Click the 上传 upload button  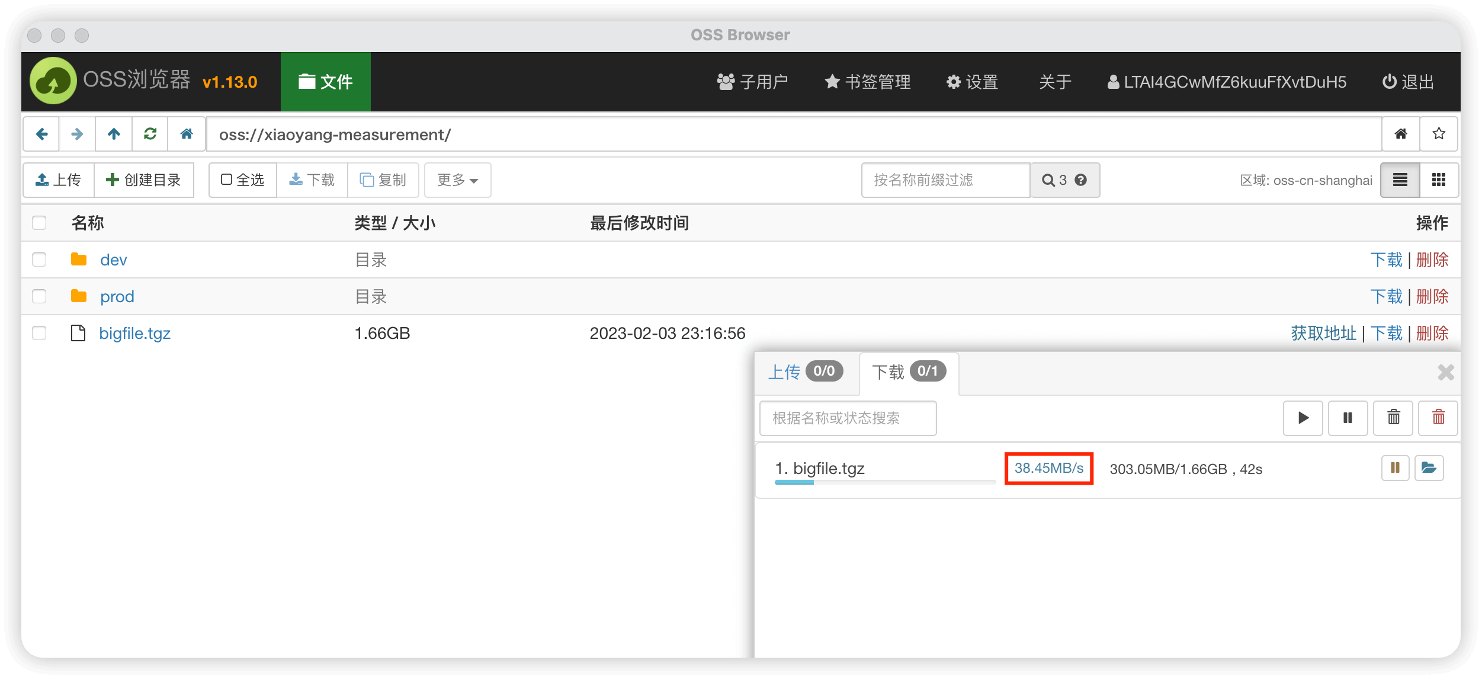(59, 180)
